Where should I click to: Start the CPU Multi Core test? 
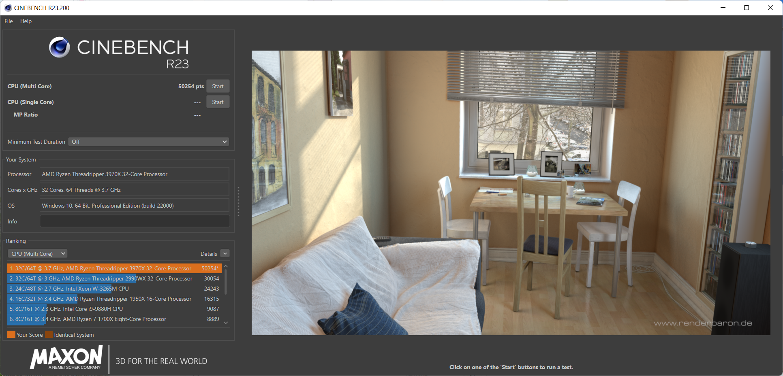point(218,86)
